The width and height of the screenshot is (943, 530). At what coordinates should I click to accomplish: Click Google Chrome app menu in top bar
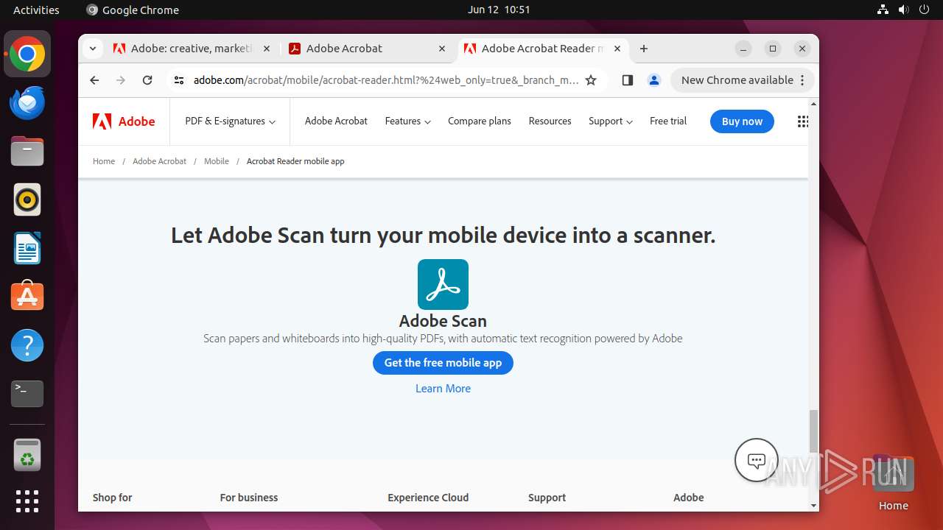(x=133, y=10)
